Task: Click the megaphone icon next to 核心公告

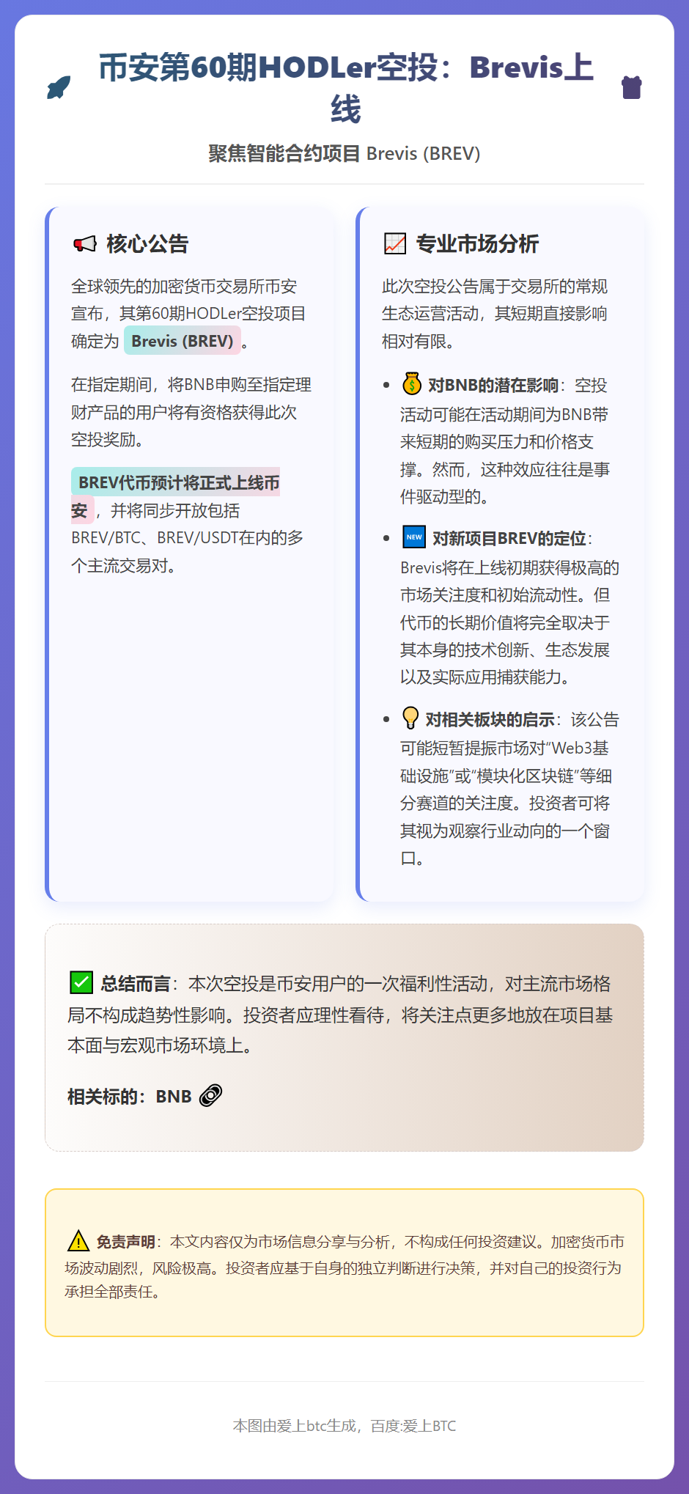Action: 85,243
